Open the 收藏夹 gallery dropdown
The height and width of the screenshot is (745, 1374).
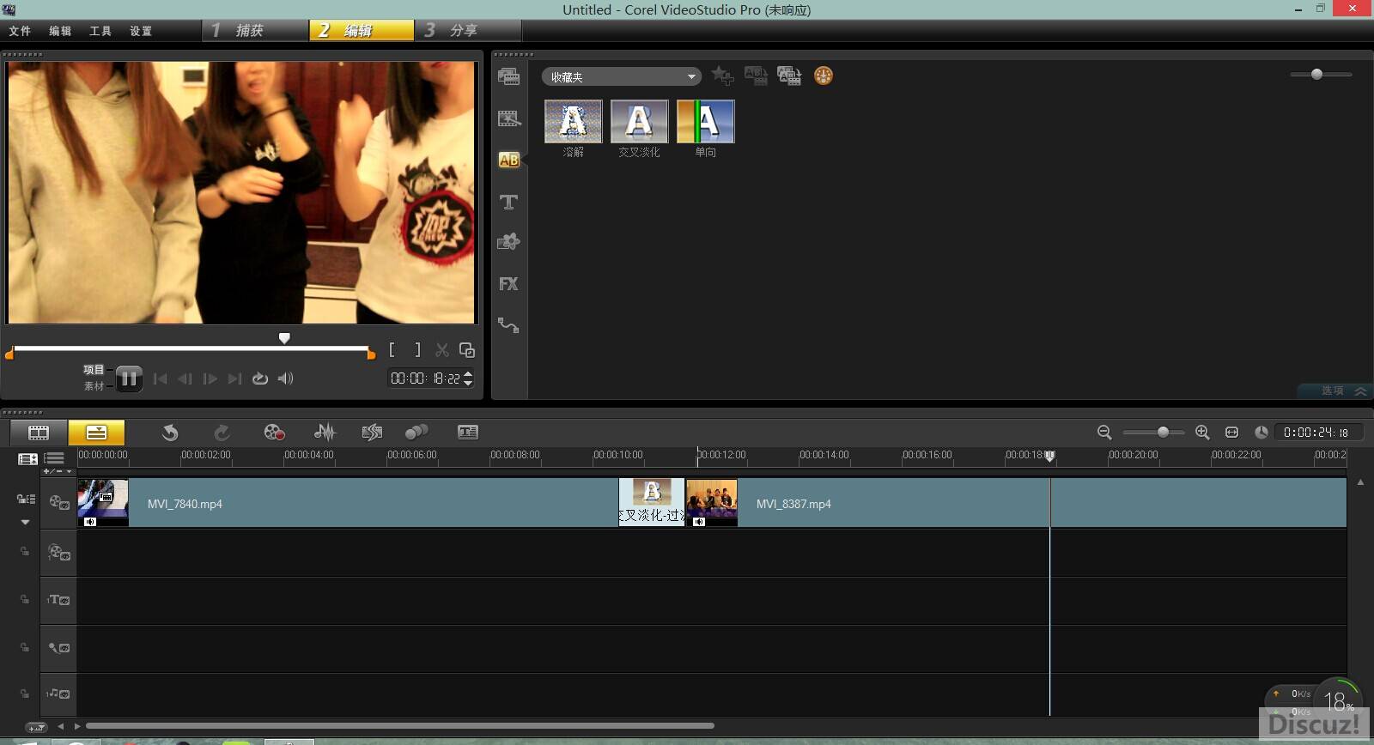pyautogui.click(x=621, y=77)
